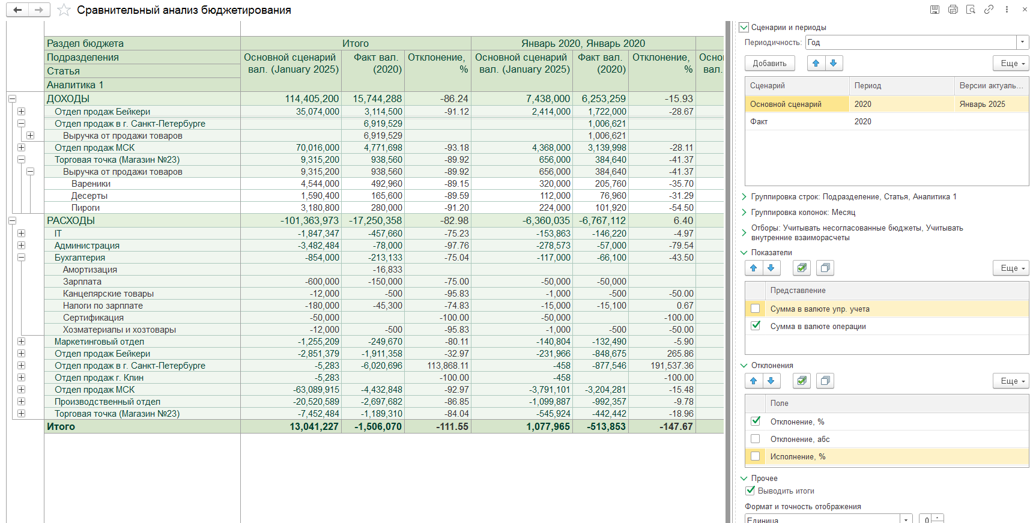Select the Факт scenario row
The image size is (1030, 523).
click(886, 121)
